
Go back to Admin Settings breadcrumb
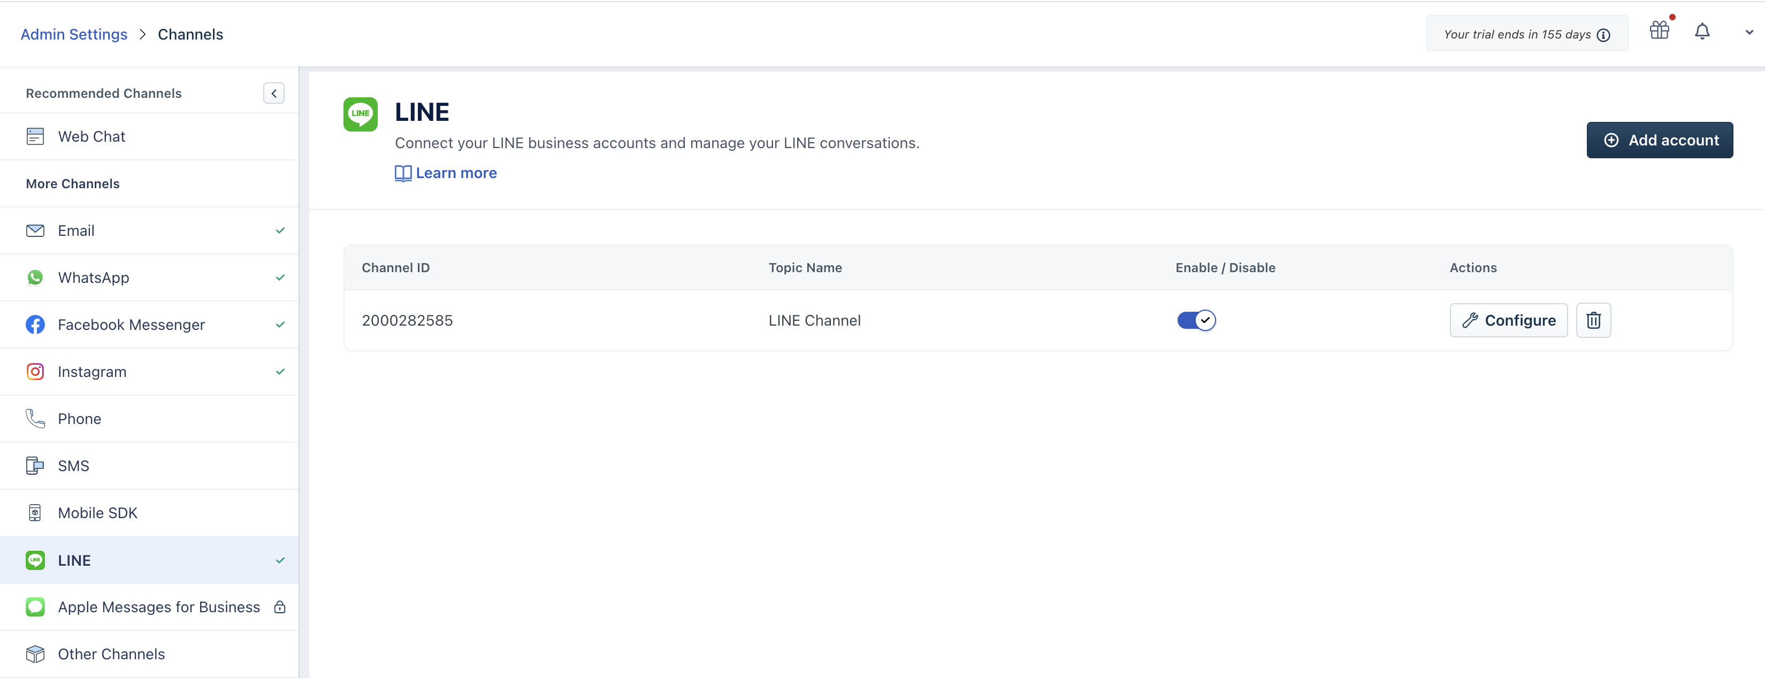[x=74, y=34]
